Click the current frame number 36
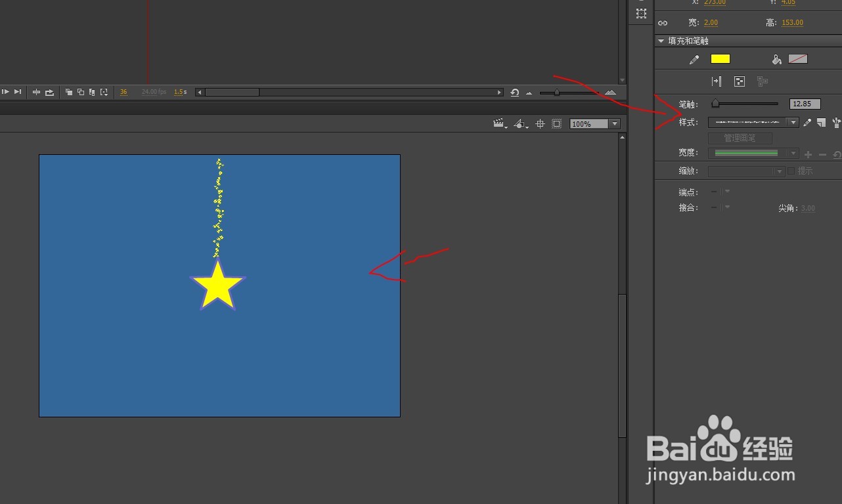The height and width of the screenshot is (504, 842). [x=123, y=93]
